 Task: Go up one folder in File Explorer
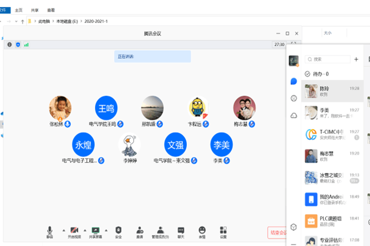(22, 22)
